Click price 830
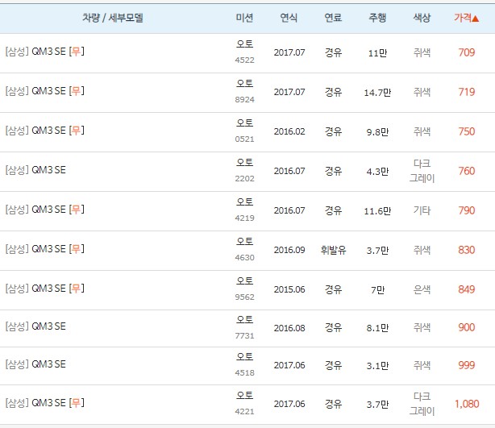 (467, 250)
